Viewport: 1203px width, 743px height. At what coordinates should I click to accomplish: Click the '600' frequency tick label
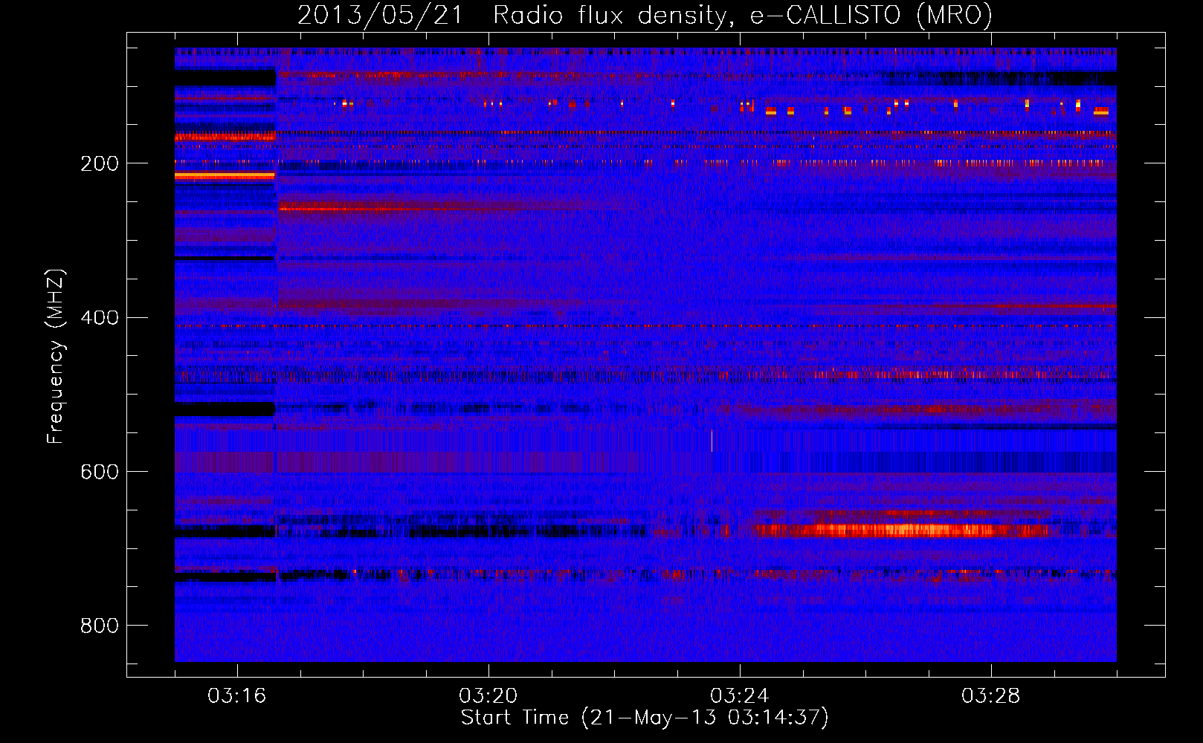click(100, 473)
